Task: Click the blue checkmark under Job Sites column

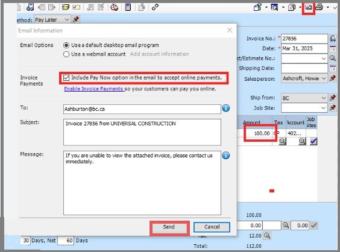Action: (313, 142)
